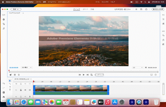
Task: Click the 書き出しと共有 button
Action: pos(158,9)
